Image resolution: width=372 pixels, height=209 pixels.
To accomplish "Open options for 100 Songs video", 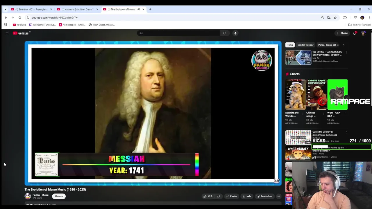I will tap(346, 52).
